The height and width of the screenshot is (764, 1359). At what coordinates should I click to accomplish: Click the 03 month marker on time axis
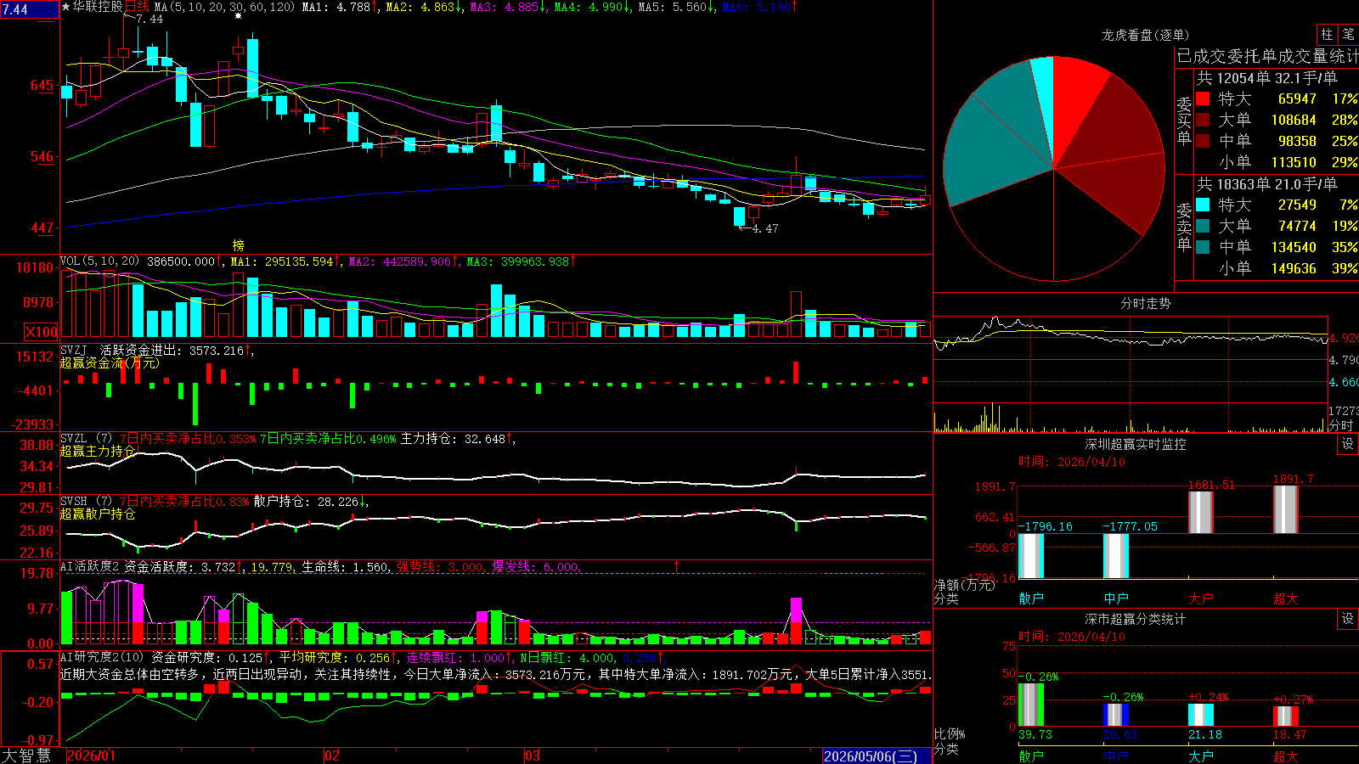(x=533, y=756)
